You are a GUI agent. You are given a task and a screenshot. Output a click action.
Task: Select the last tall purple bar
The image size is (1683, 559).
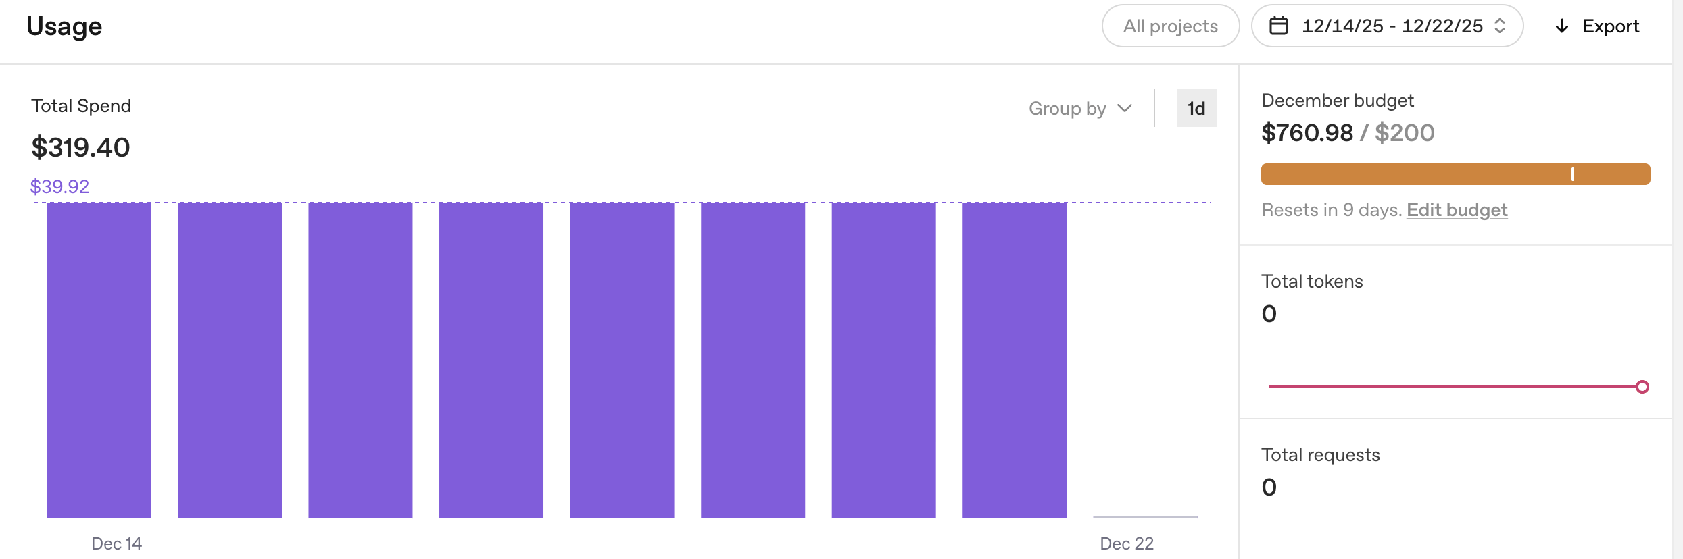[x=1015, y=361]
